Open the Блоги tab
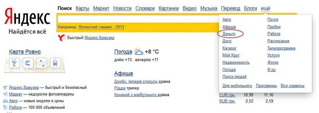 point(250,8)
